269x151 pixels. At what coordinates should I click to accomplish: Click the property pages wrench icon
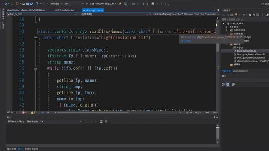[x=233, y=85]
